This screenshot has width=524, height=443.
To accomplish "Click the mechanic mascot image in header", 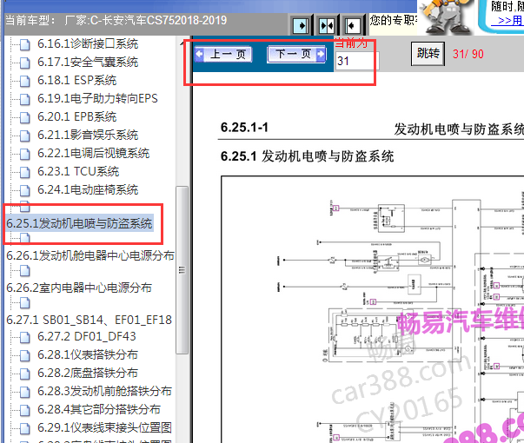I will tap(446, 17).
